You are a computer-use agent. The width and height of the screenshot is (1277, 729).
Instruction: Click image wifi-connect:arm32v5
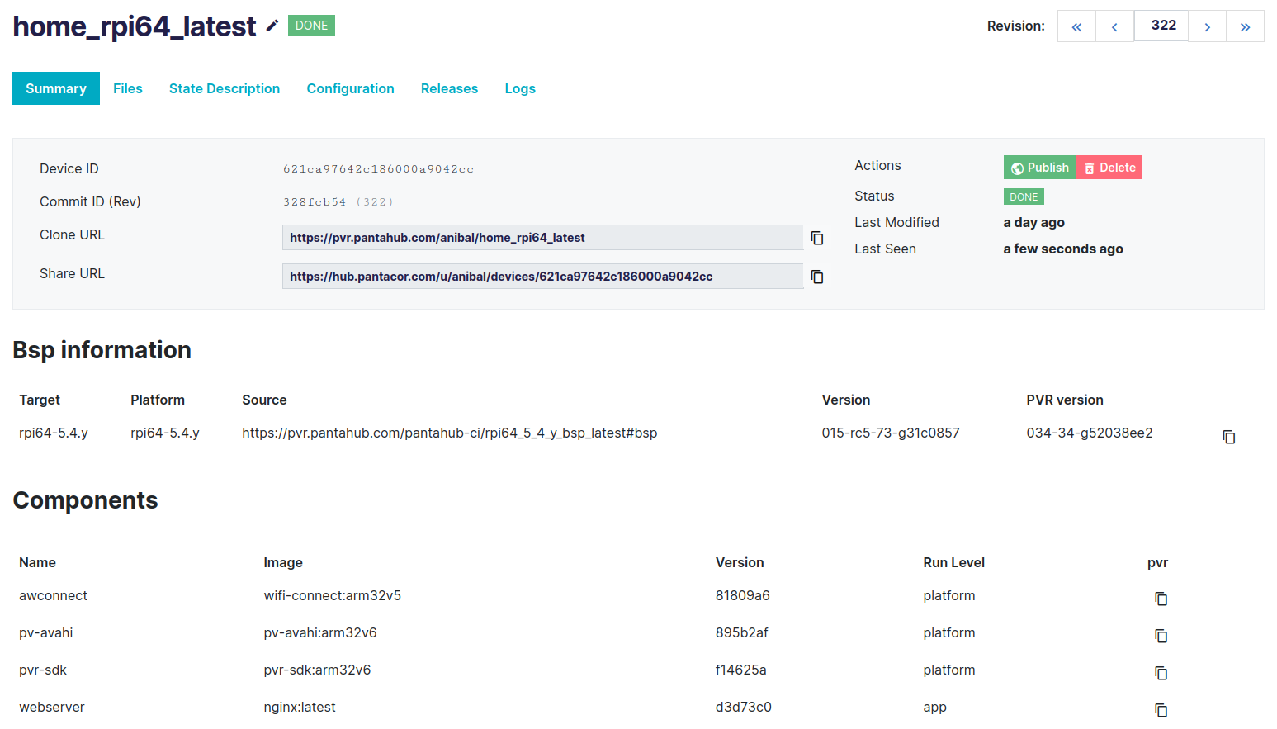(333, 595)
